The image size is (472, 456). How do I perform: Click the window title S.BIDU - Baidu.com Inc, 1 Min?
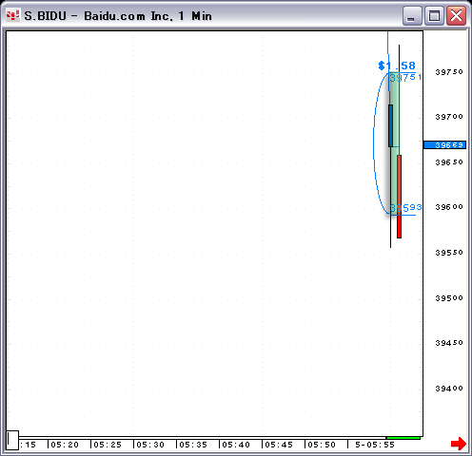coord(118,16)
